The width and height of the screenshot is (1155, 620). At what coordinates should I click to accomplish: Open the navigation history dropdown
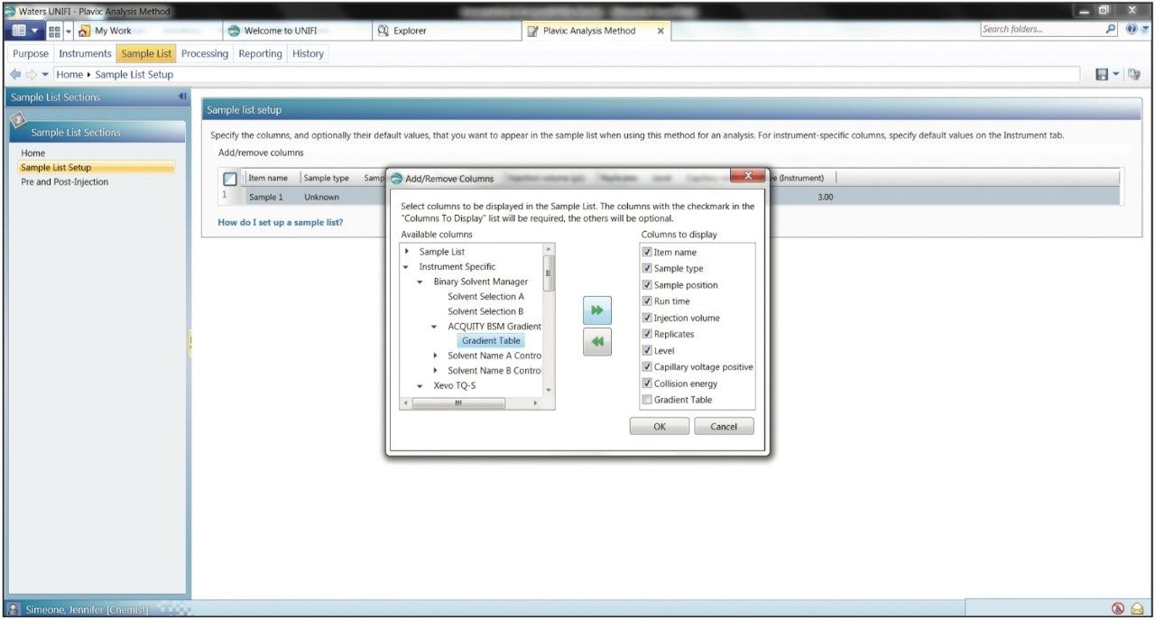point(45,75)
